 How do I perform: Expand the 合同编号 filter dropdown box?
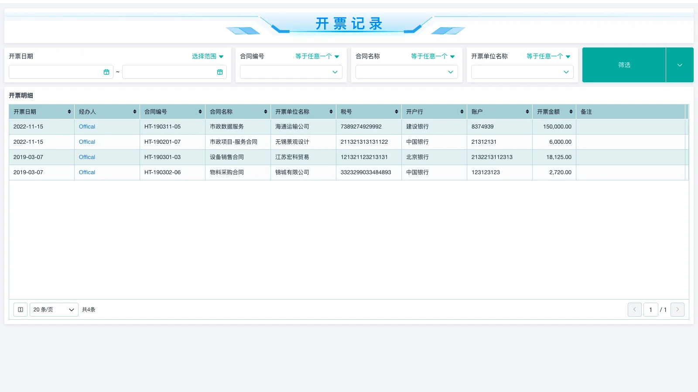click(x=291, y=72)
